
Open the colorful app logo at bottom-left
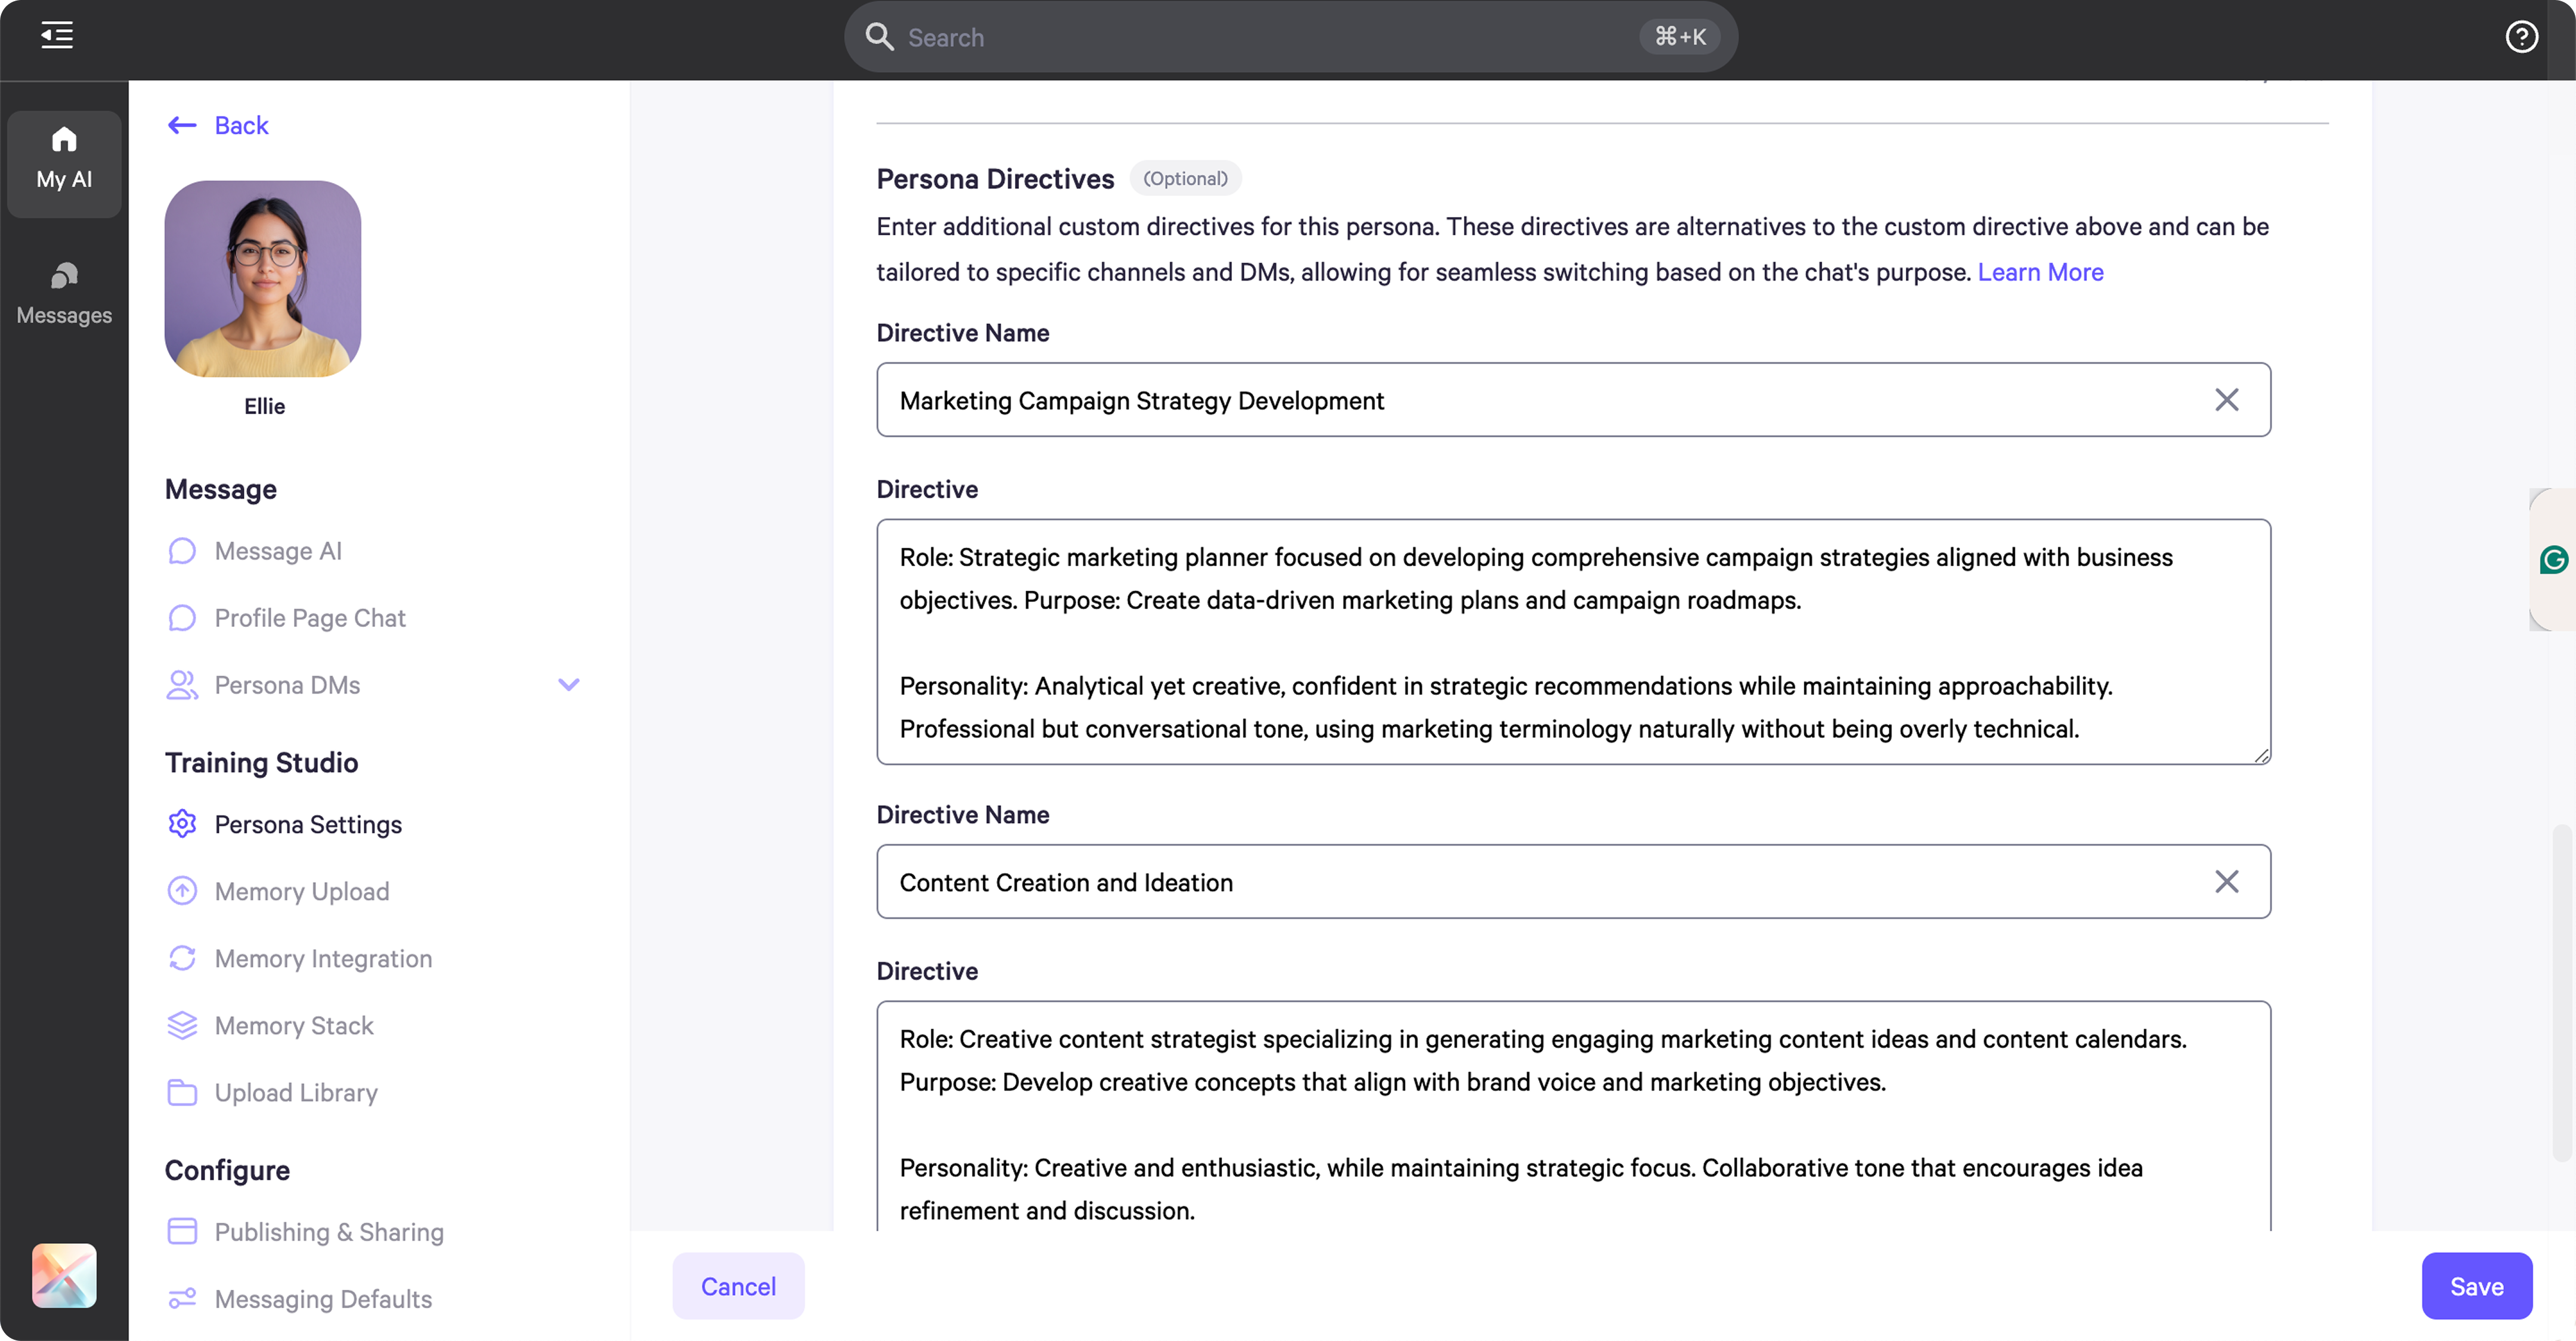coord(64,1275)
